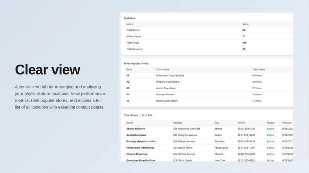
Task: Click the Phone column header
Action: (x=241, y=123)
